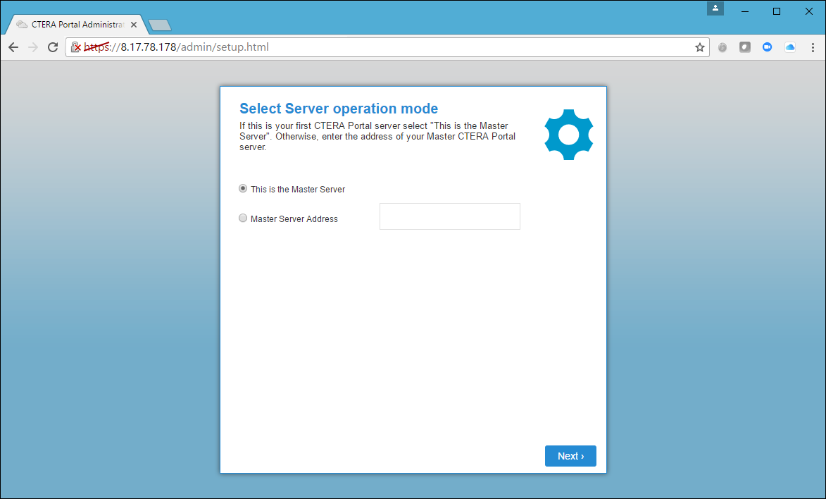826x499 pixels.
Task: Select the CTERA Portal Administration tab
Action: [x=77, y=25]
